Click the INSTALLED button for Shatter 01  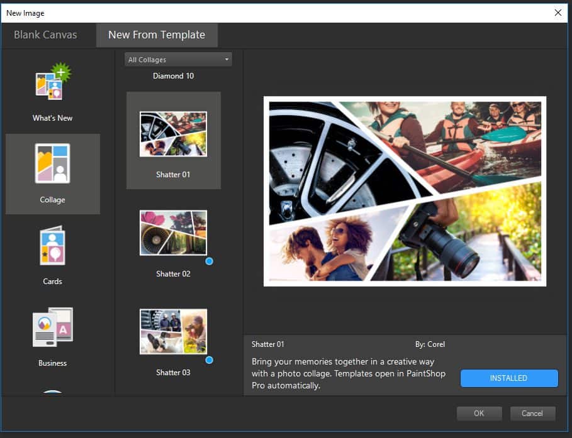[508, 378]
